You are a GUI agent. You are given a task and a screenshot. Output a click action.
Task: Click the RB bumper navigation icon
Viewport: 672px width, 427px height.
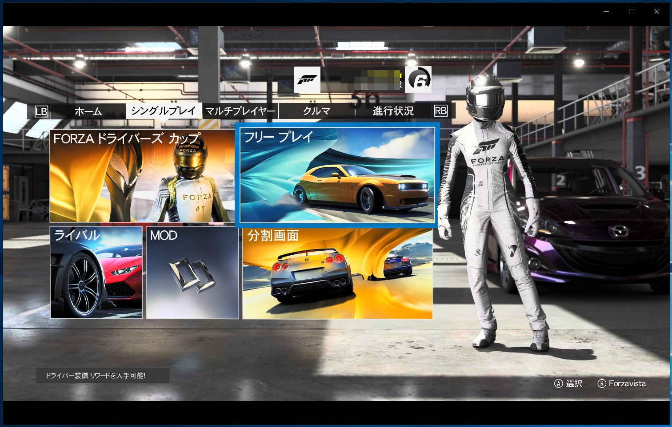tap(440, 111)
